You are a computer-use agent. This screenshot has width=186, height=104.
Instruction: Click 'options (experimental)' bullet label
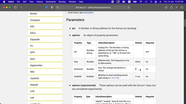coord(84,86)
